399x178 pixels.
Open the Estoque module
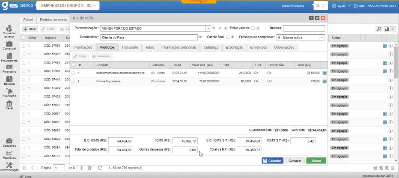point(9,80)
